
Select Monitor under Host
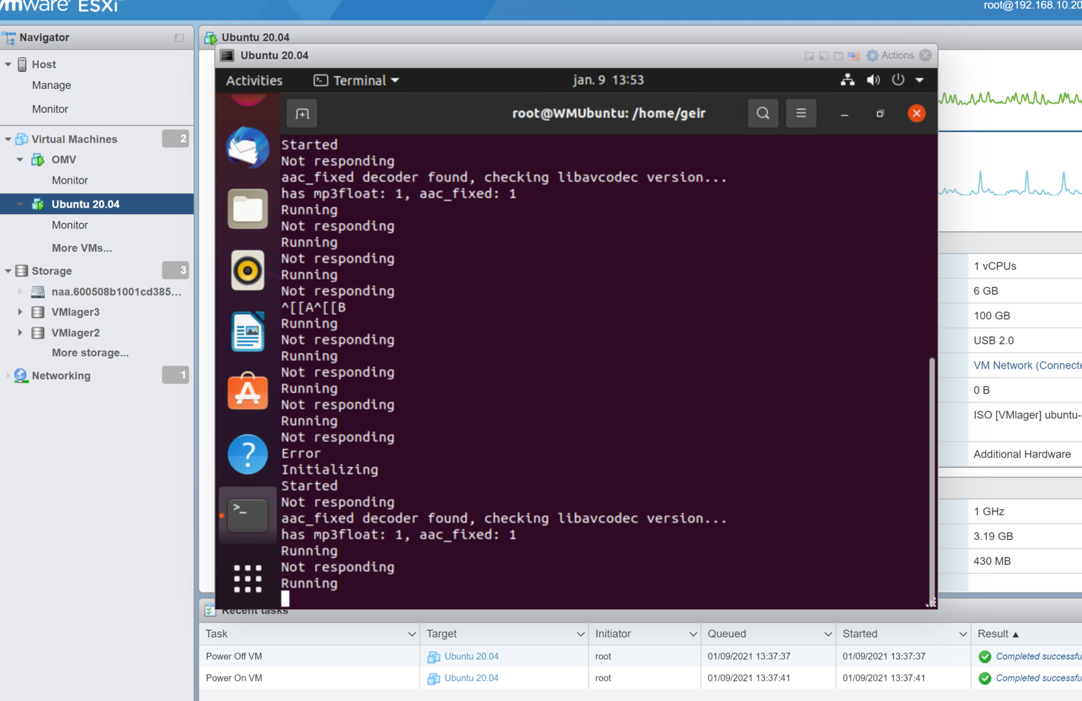[50, 109]
